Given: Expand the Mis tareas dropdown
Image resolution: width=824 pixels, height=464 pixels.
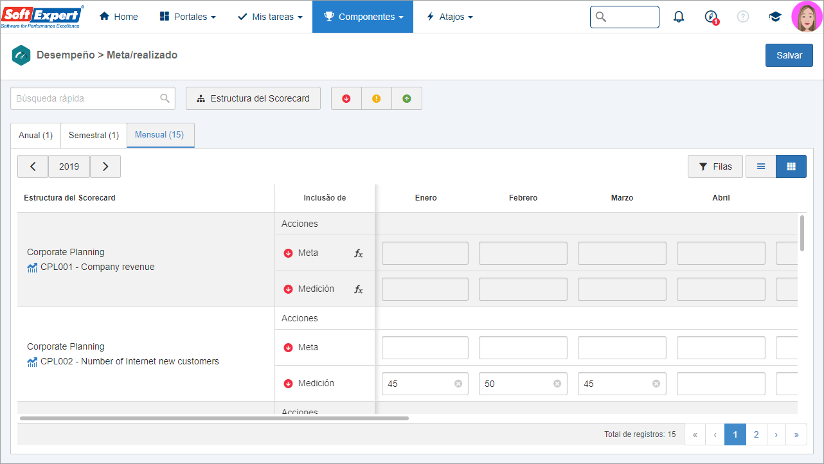Looking at the screenshot, I should 270,17.
